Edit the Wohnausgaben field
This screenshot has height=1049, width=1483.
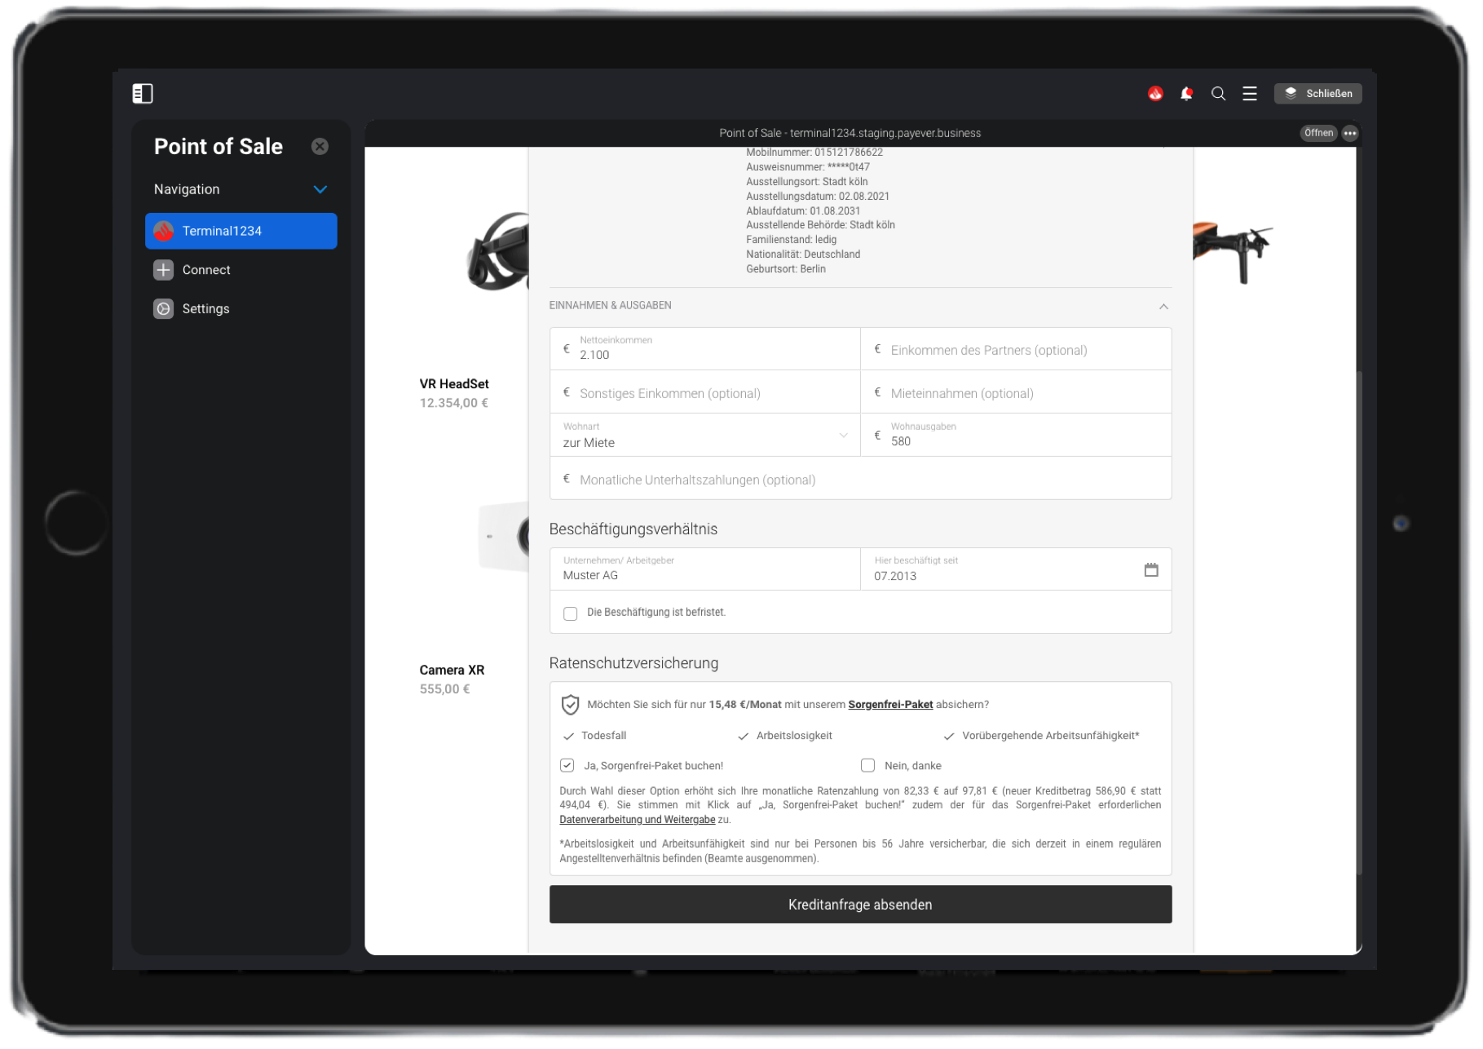[1016, 436]
